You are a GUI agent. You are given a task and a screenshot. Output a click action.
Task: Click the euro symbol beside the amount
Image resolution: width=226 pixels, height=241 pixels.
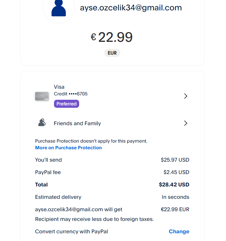pos(93,37)
